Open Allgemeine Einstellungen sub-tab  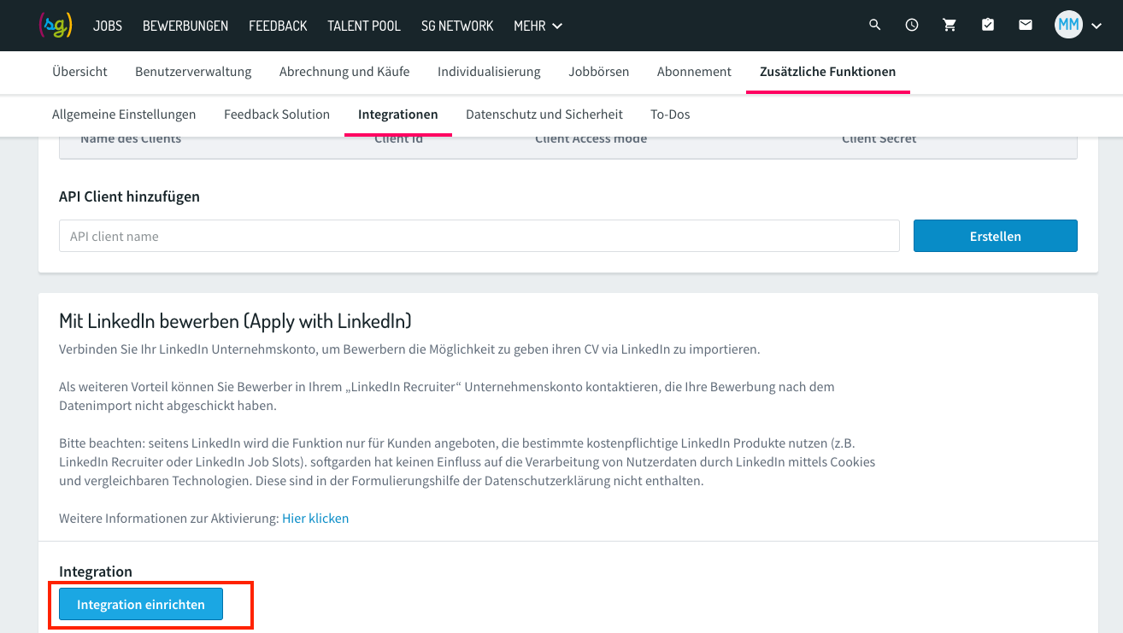pos(124,114)
